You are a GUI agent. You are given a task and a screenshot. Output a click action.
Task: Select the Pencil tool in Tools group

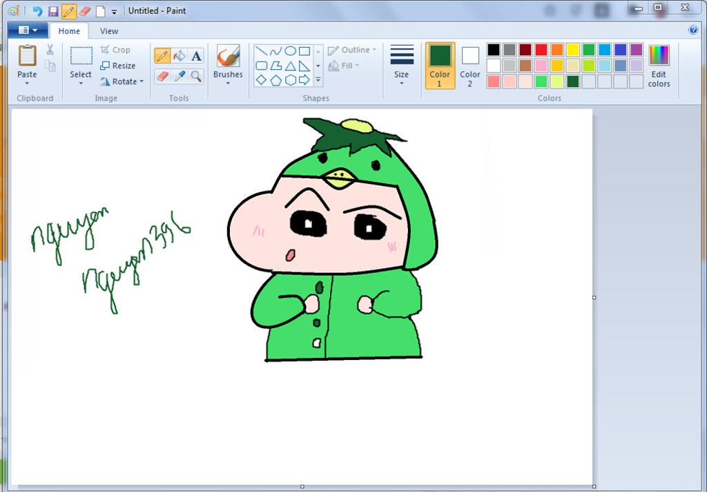162,56
